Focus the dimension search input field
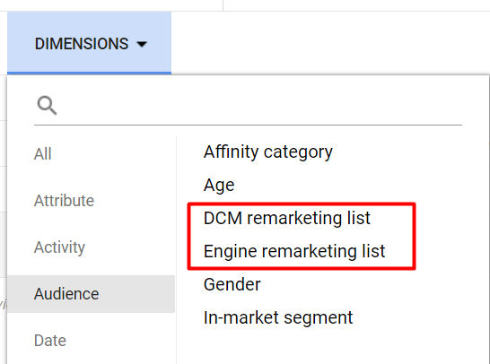This screenshot has height=364, width=490. pos(259,106)
